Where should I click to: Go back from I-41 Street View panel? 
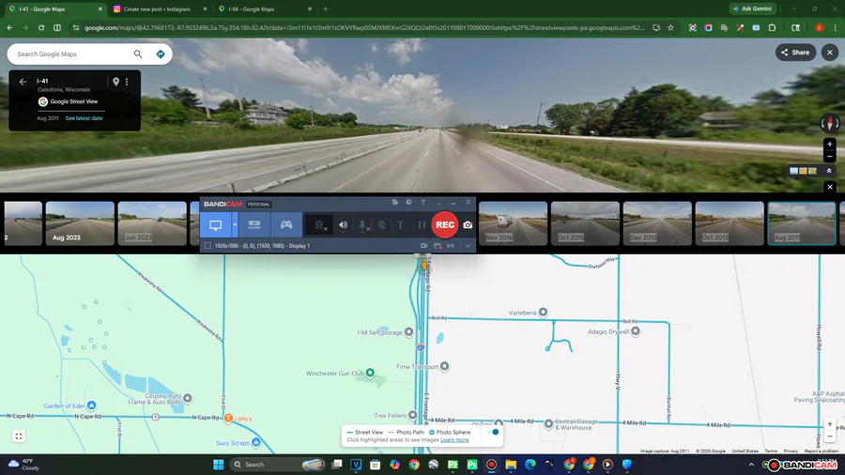(23, 82)
